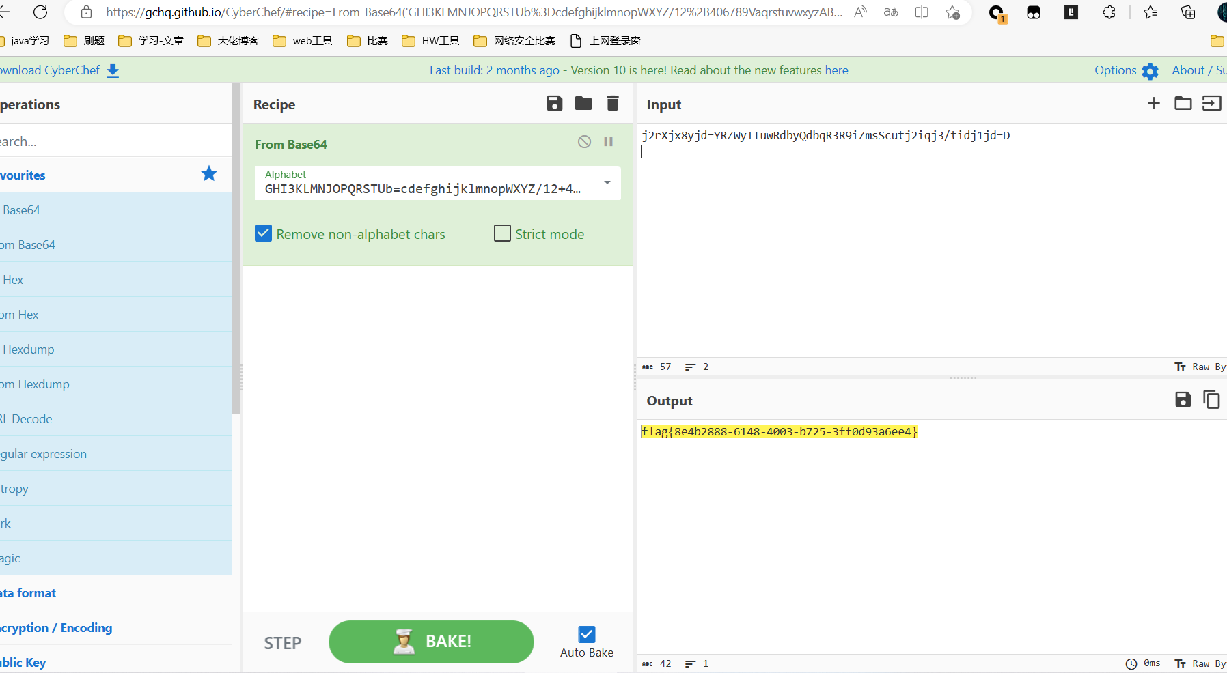Save the current recipe

pyautogui.click(x=555, y=104)
